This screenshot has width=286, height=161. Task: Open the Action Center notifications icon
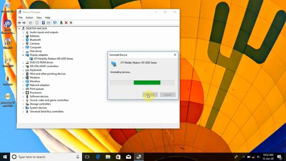[280, 157]
